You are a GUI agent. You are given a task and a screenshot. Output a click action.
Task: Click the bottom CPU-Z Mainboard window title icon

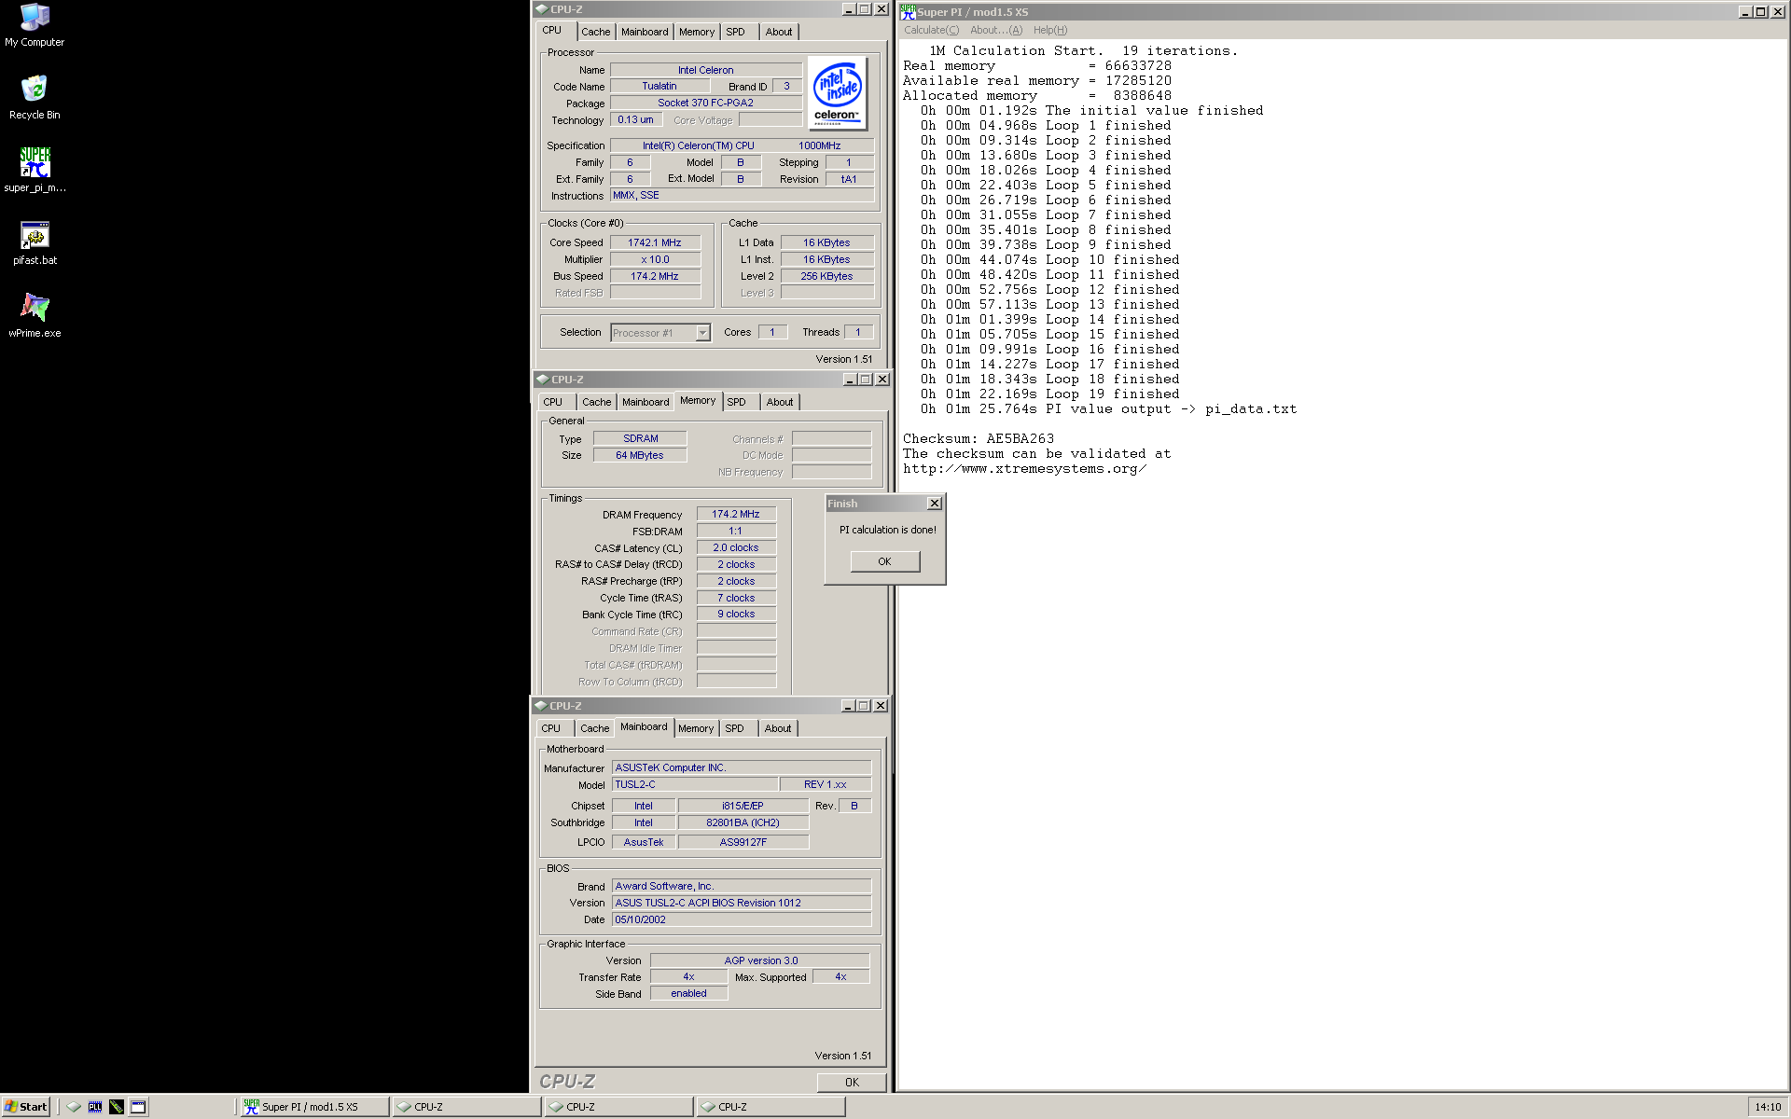click(540, 706)
